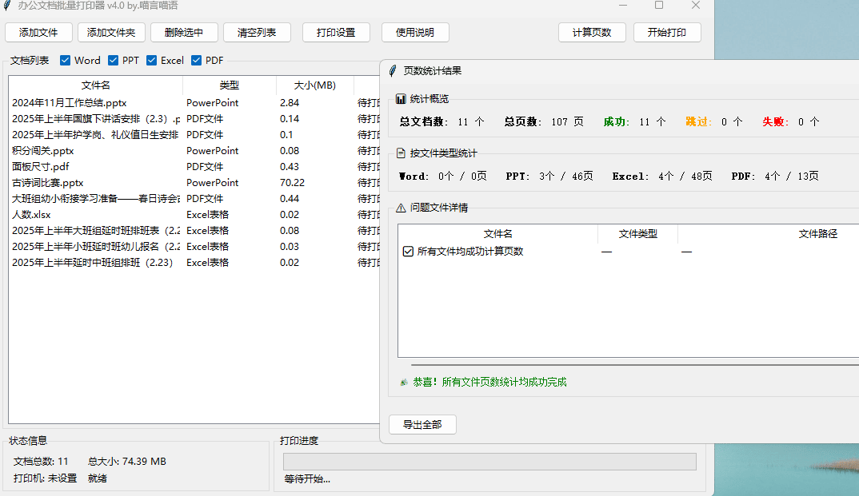The height and width of the screenshot is (496, 859).
Task: Start printing with 开始打印
Action: (x=667, y=33)
